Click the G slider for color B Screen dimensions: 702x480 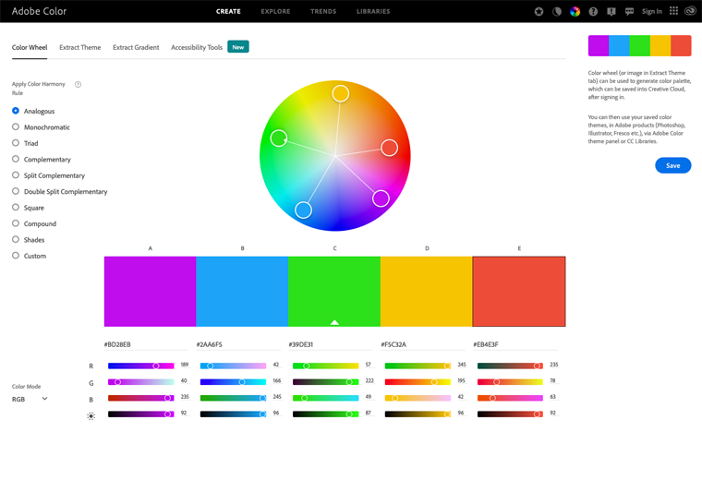[234, 382]
